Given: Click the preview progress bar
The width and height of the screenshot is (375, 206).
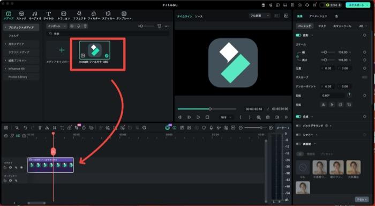Looking at the screenshot, I should 207,109.
